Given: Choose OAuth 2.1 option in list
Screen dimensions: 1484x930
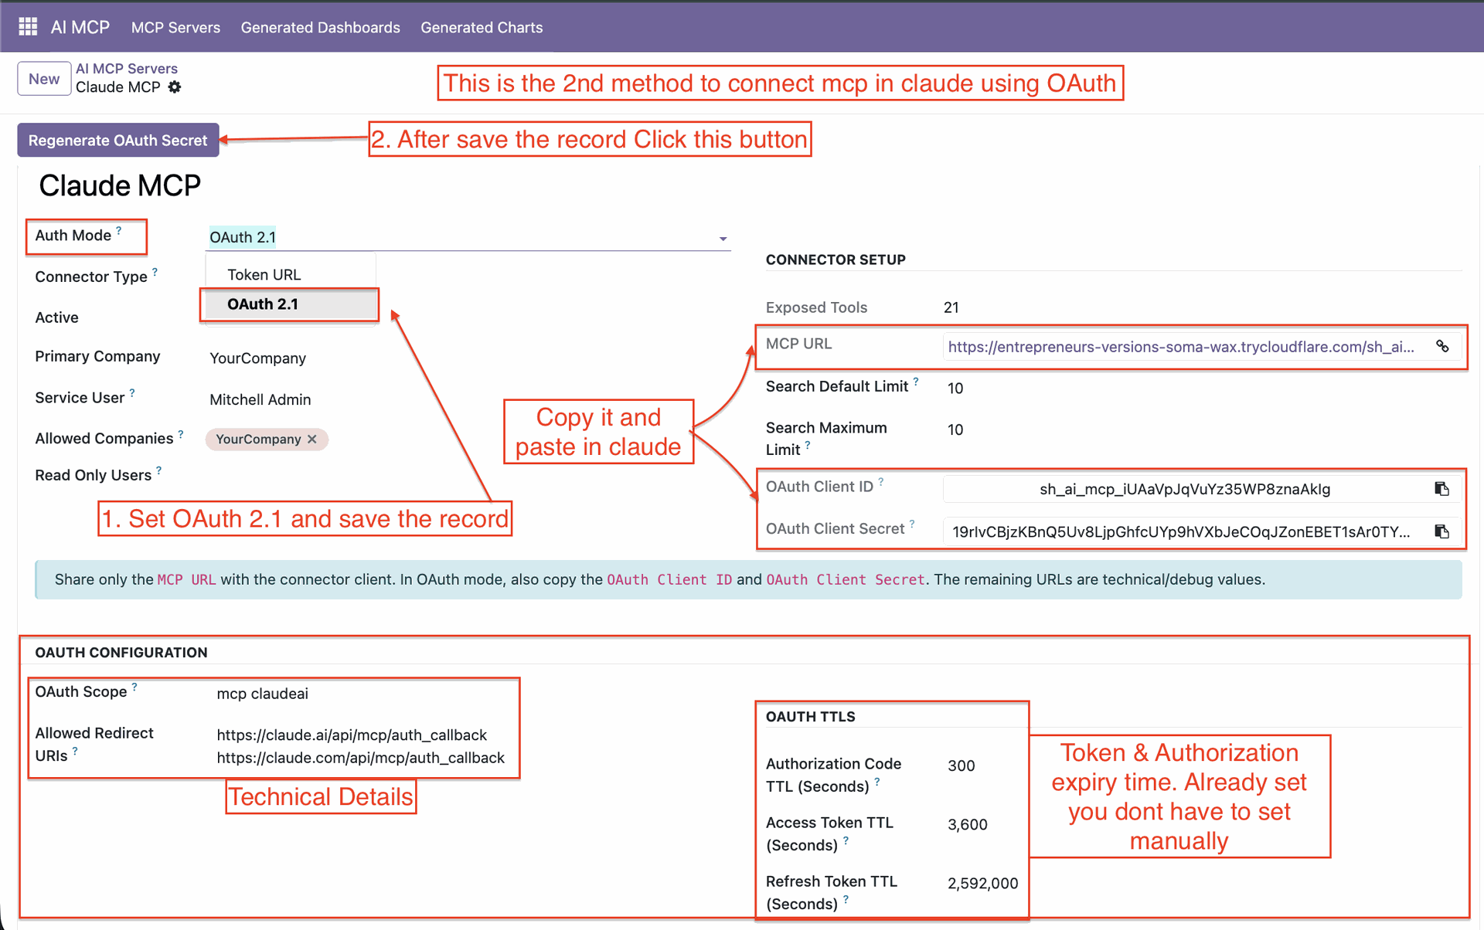Looking at the screenshot, I should (263, 304).
